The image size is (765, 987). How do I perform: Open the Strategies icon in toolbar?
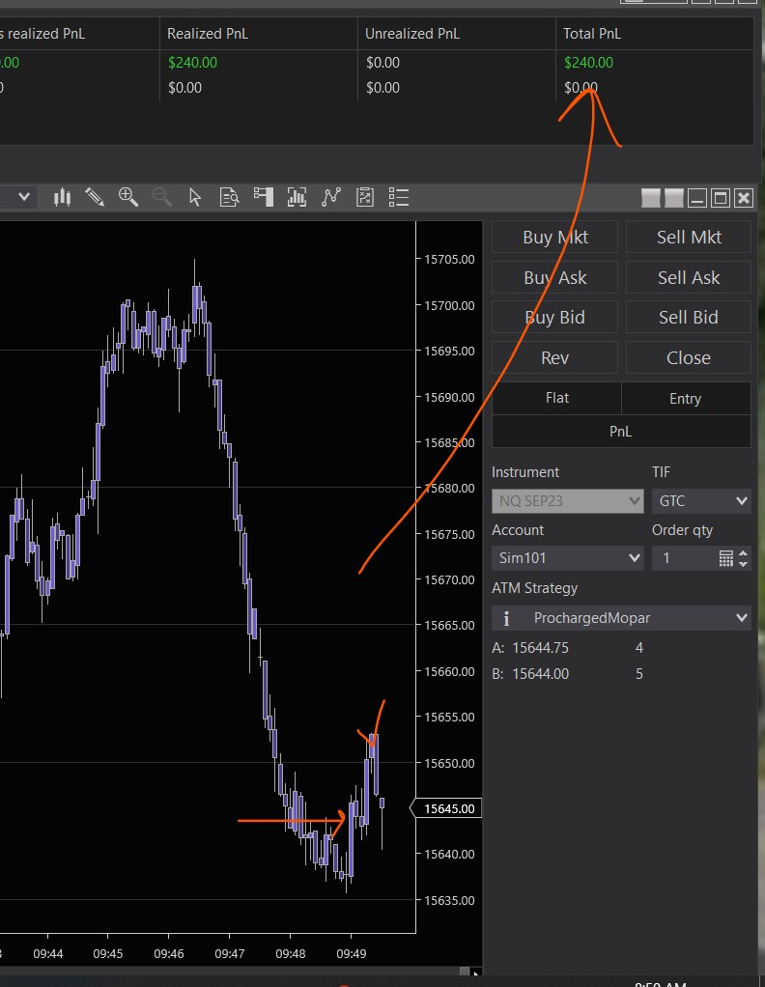[331, 197]
